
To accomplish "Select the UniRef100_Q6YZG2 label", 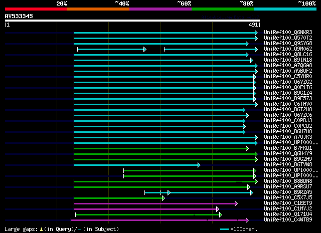I will coord(288,82).
